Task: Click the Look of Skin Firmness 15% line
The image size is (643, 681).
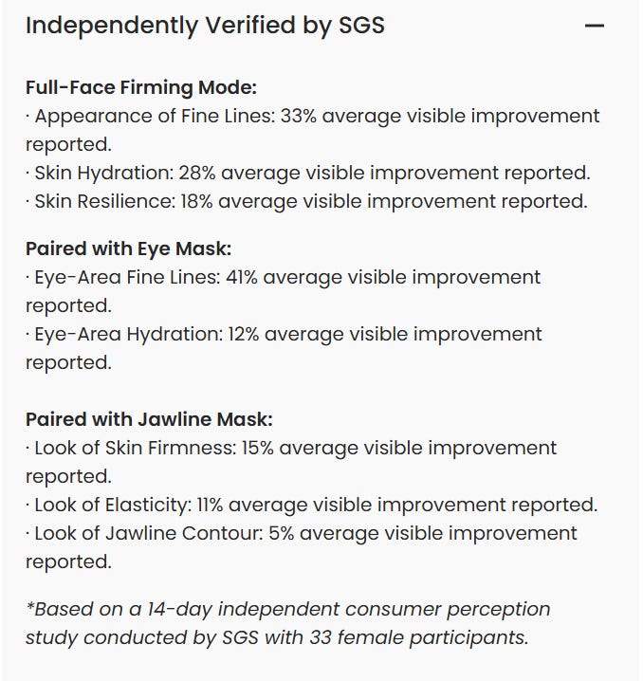Action: click(292, 448)
